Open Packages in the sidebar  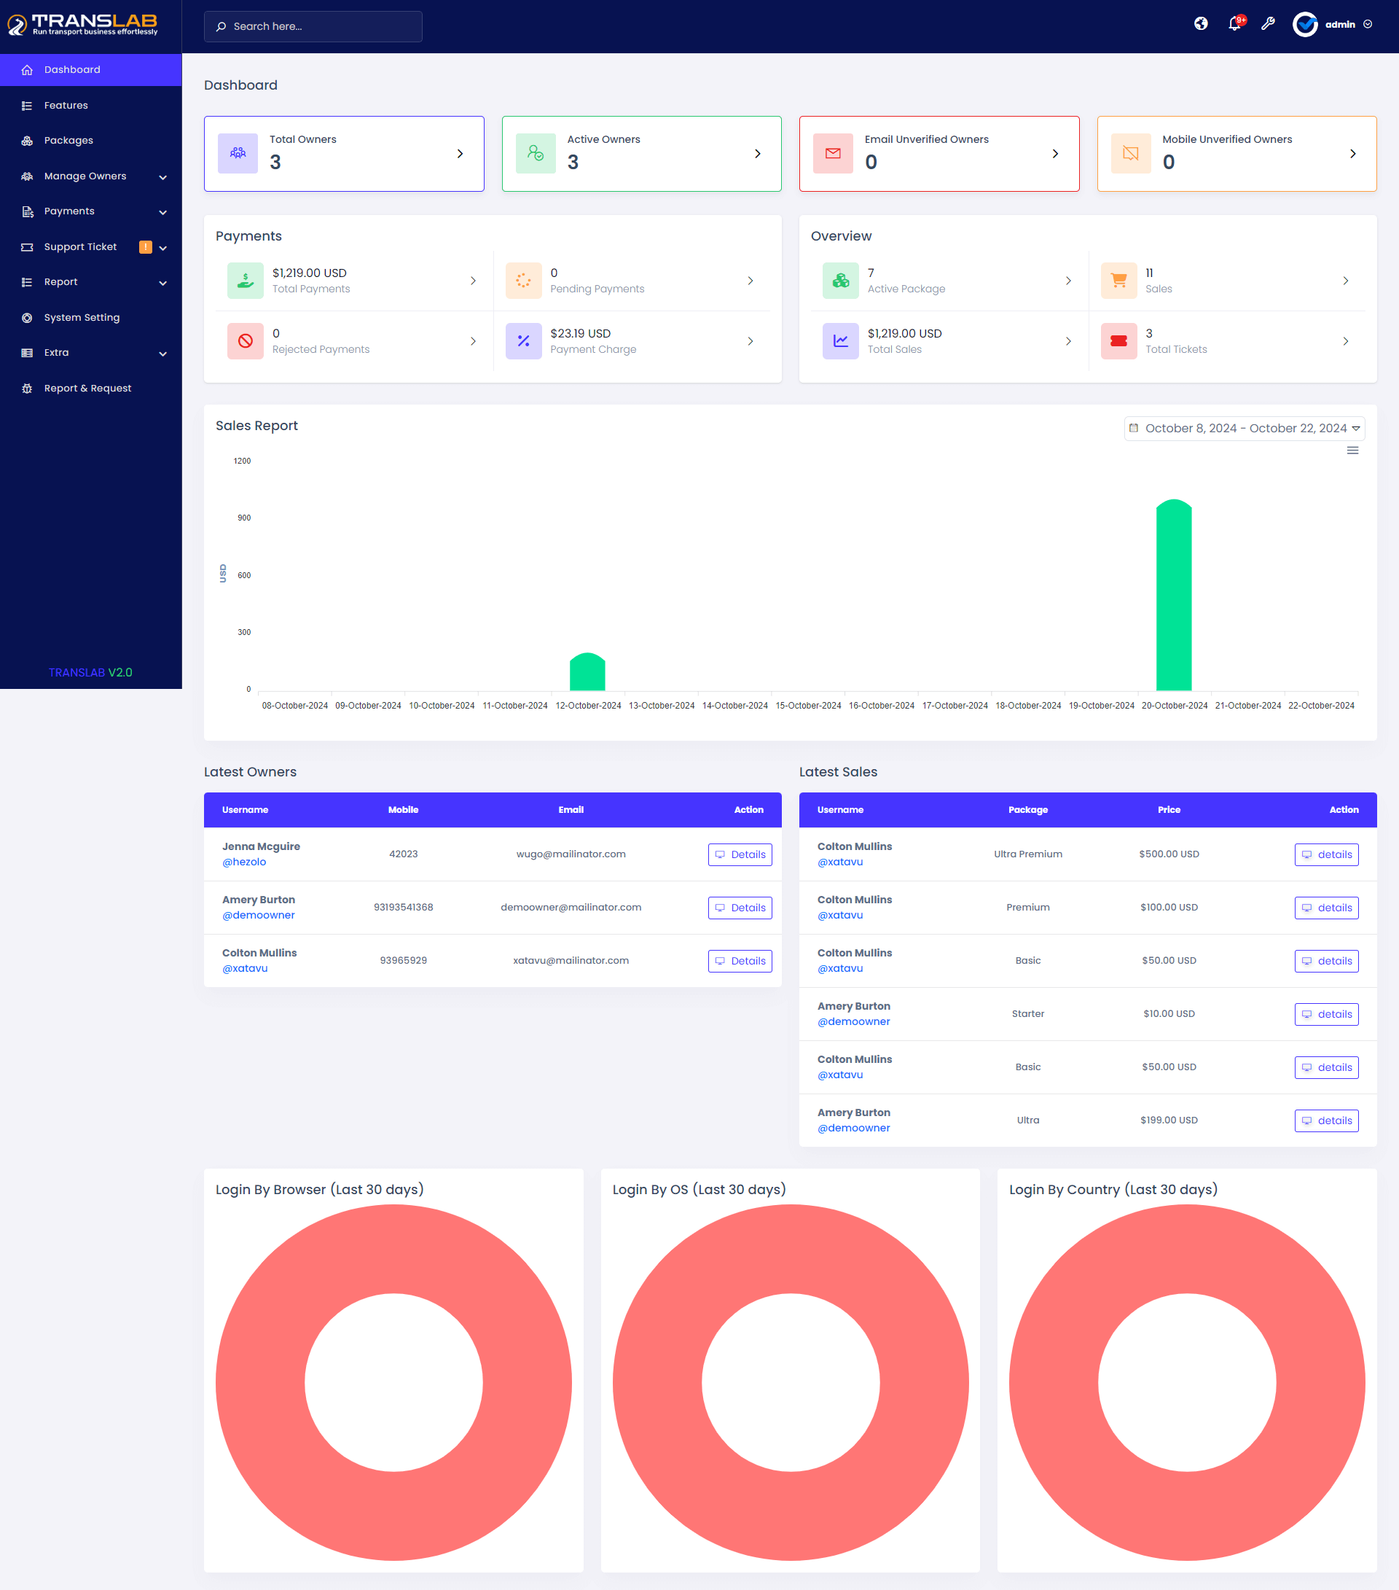pos(68,140)
